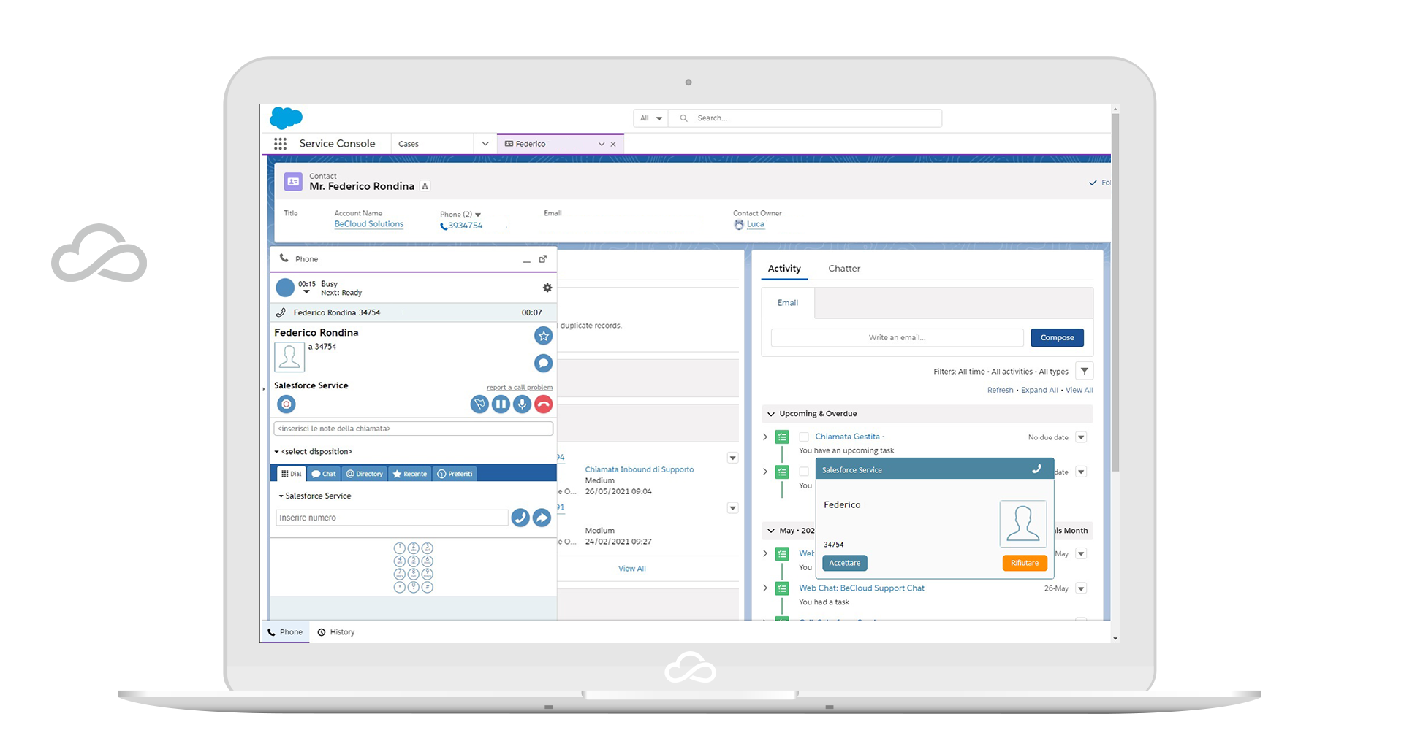The height and width of the screenshot is (749, 1404).
Task: Check the Chiamata Gestita task checkbox
Action: (804, 437)
